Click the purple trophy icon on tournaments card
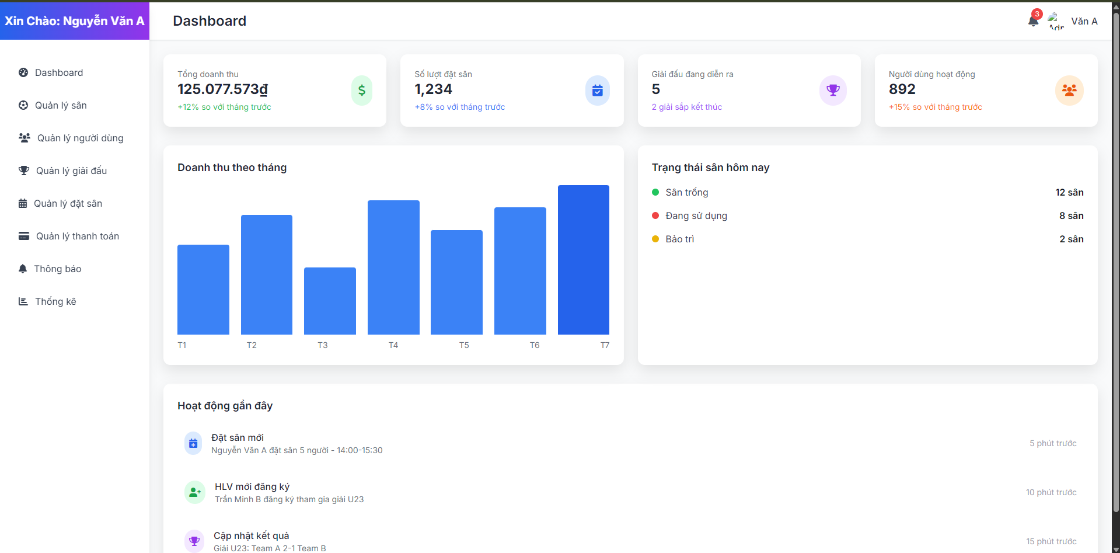Screen dimensions: 1120x553 click(833, 91)
